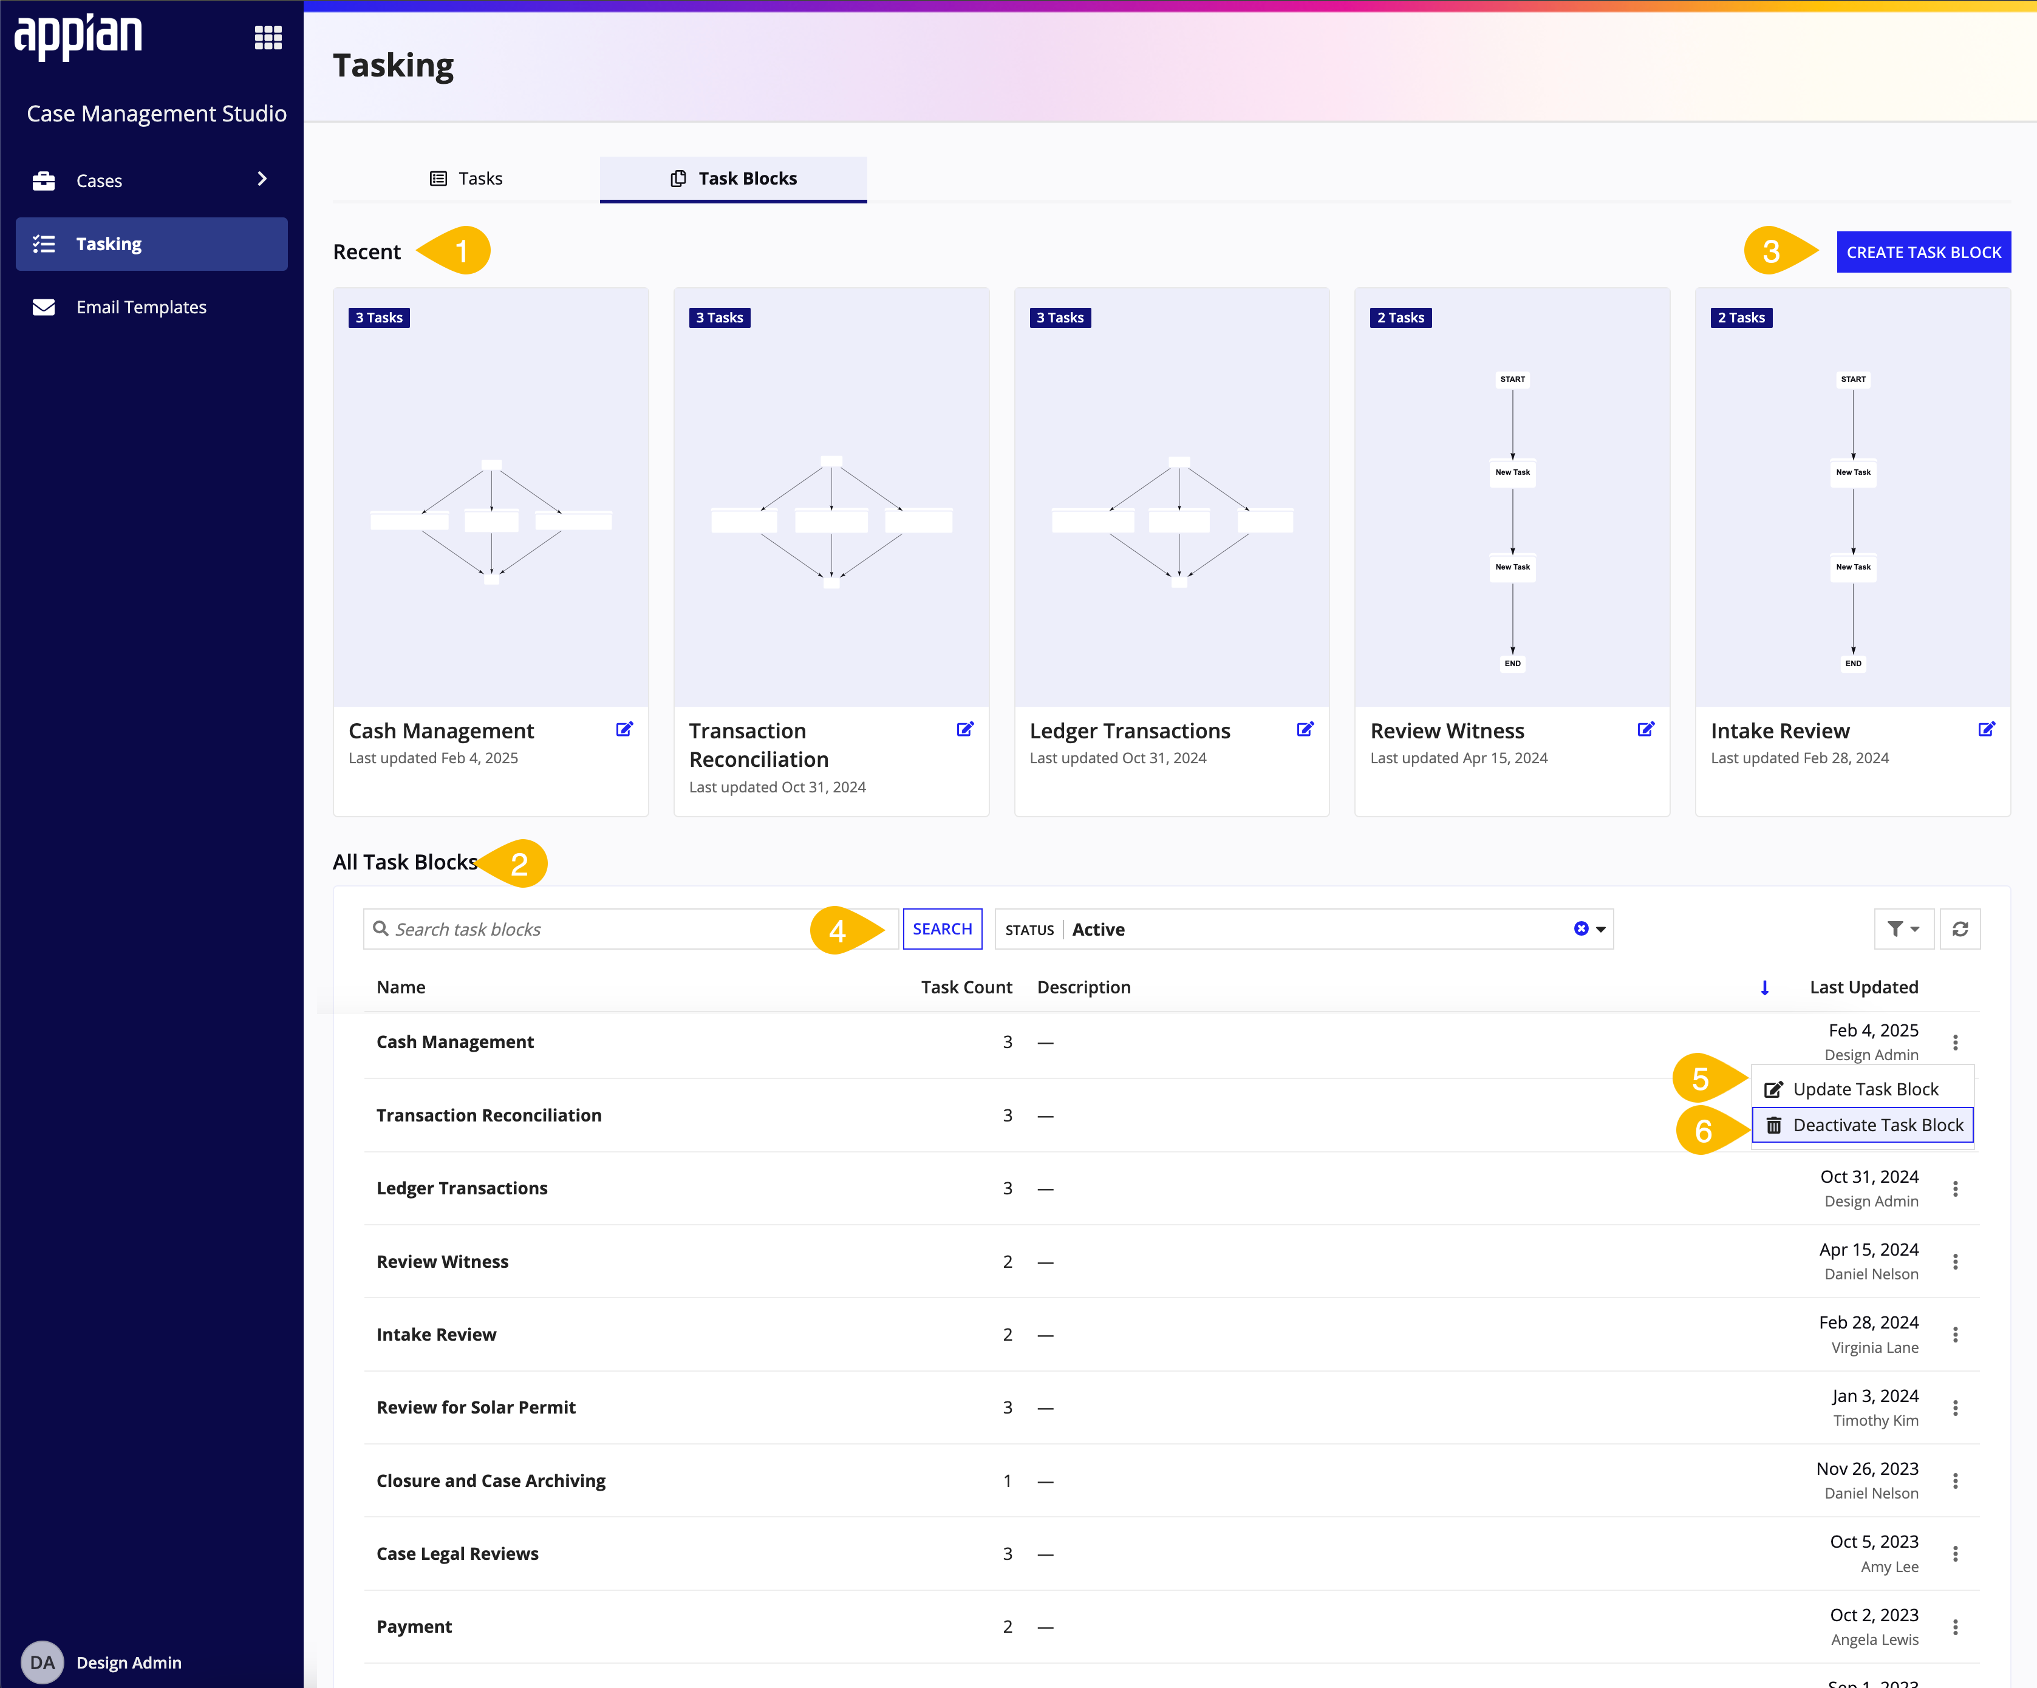Open the Case Legal Reviews row
The image size is (2037, 1688).
[457, 1554]
